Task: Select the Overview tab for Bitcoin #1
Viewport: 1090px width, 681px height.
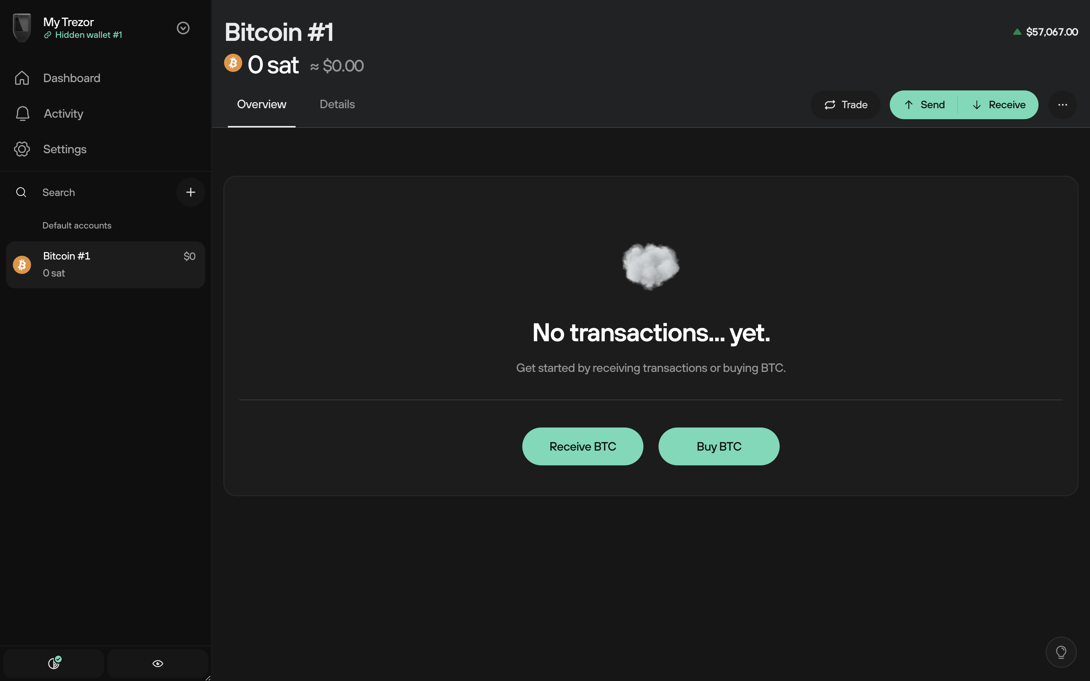Action: (x=261, y=104)
